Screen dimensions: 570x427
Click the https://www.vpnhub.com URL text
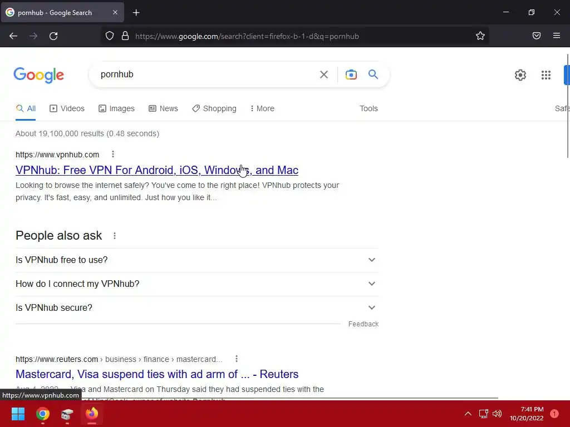click(57, 155)
